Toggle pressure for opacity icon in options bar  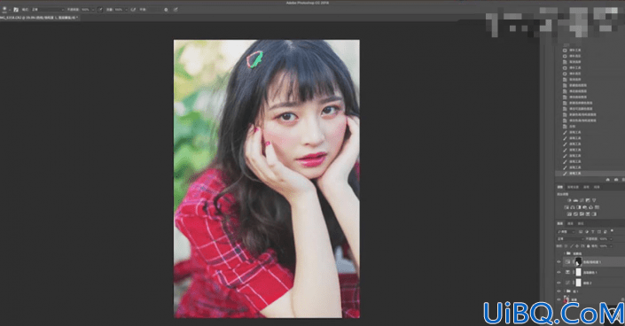point(100,9)
